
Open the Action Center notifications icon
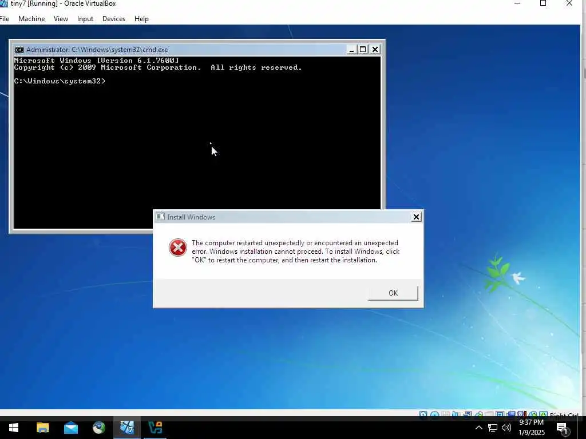(x=563, y=428)
